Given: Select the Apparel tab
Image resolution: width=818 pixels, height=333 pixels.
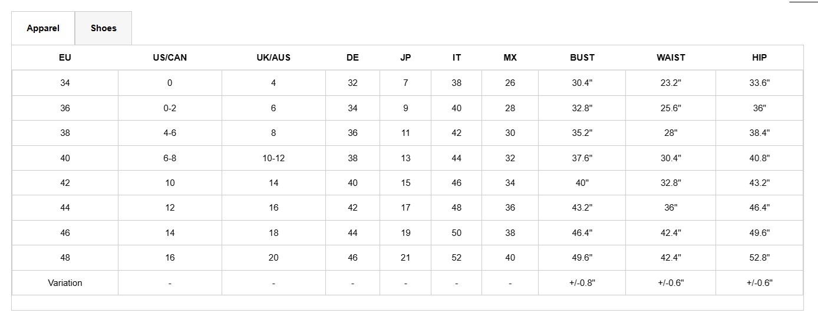Looking at the screenshot, I should click(43, 28).
